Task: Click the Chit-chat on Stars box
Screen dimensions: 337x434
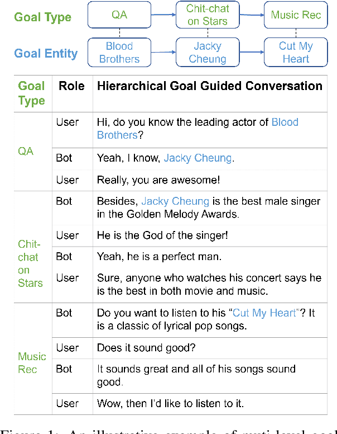Action: click(208, 15)
